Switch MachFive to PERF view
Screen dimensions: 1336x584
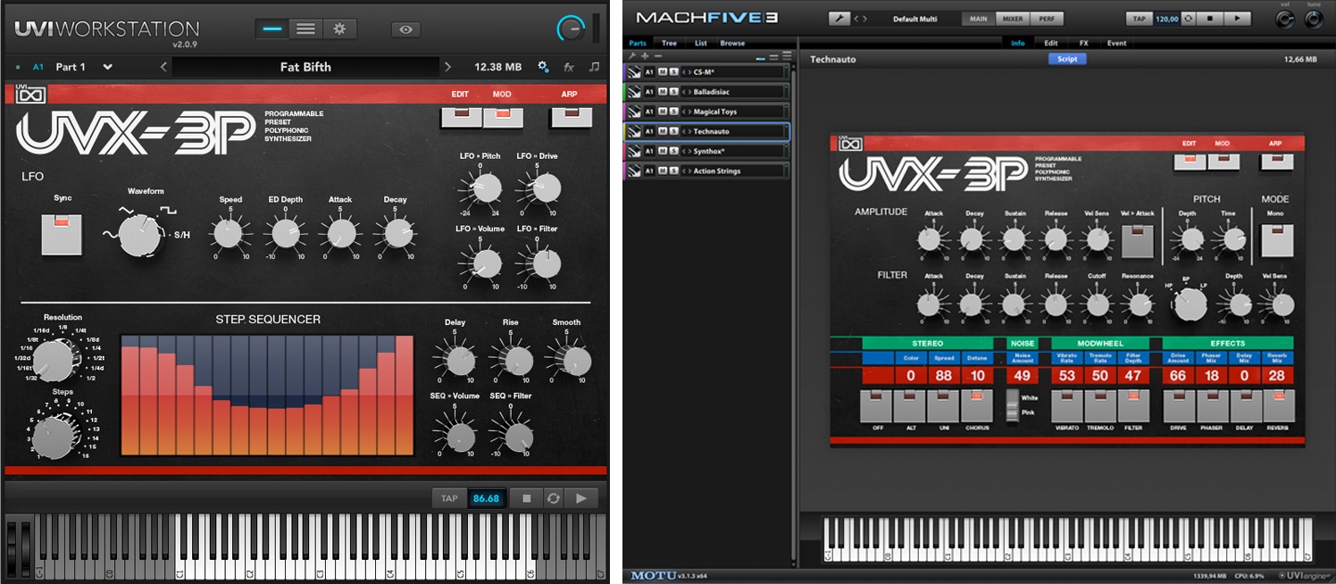point(1045,18)
